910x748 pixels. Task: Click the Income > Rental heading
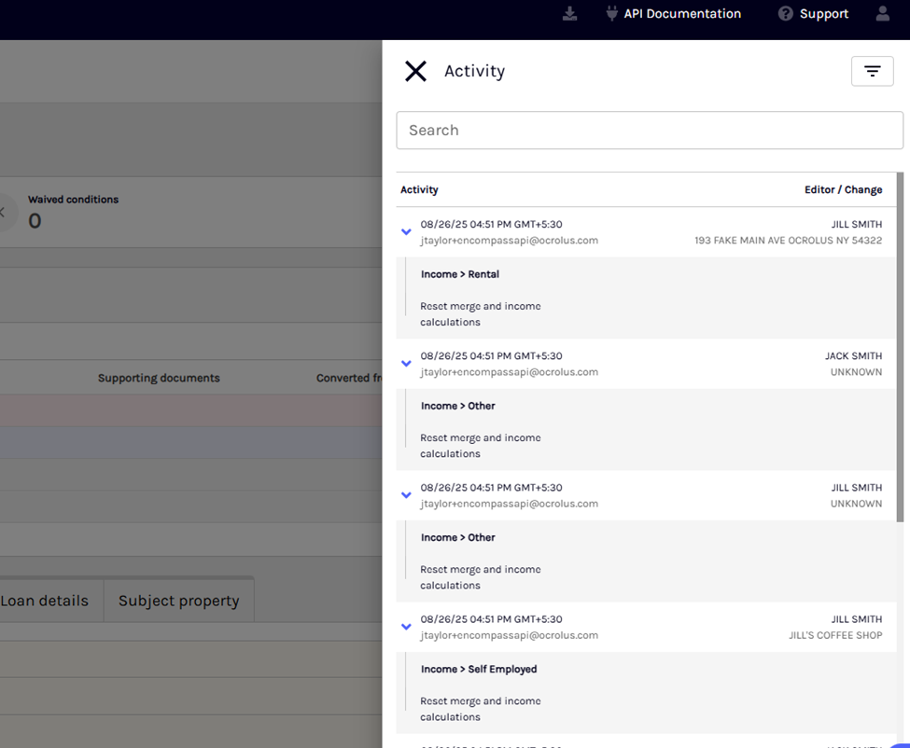pyautogui.click(x=459, y=274)
